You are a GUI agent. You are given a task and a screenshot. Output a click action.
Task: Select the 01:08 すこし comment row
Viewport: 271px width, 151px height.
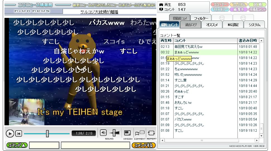pyautogui.click(x=210, y=130)
